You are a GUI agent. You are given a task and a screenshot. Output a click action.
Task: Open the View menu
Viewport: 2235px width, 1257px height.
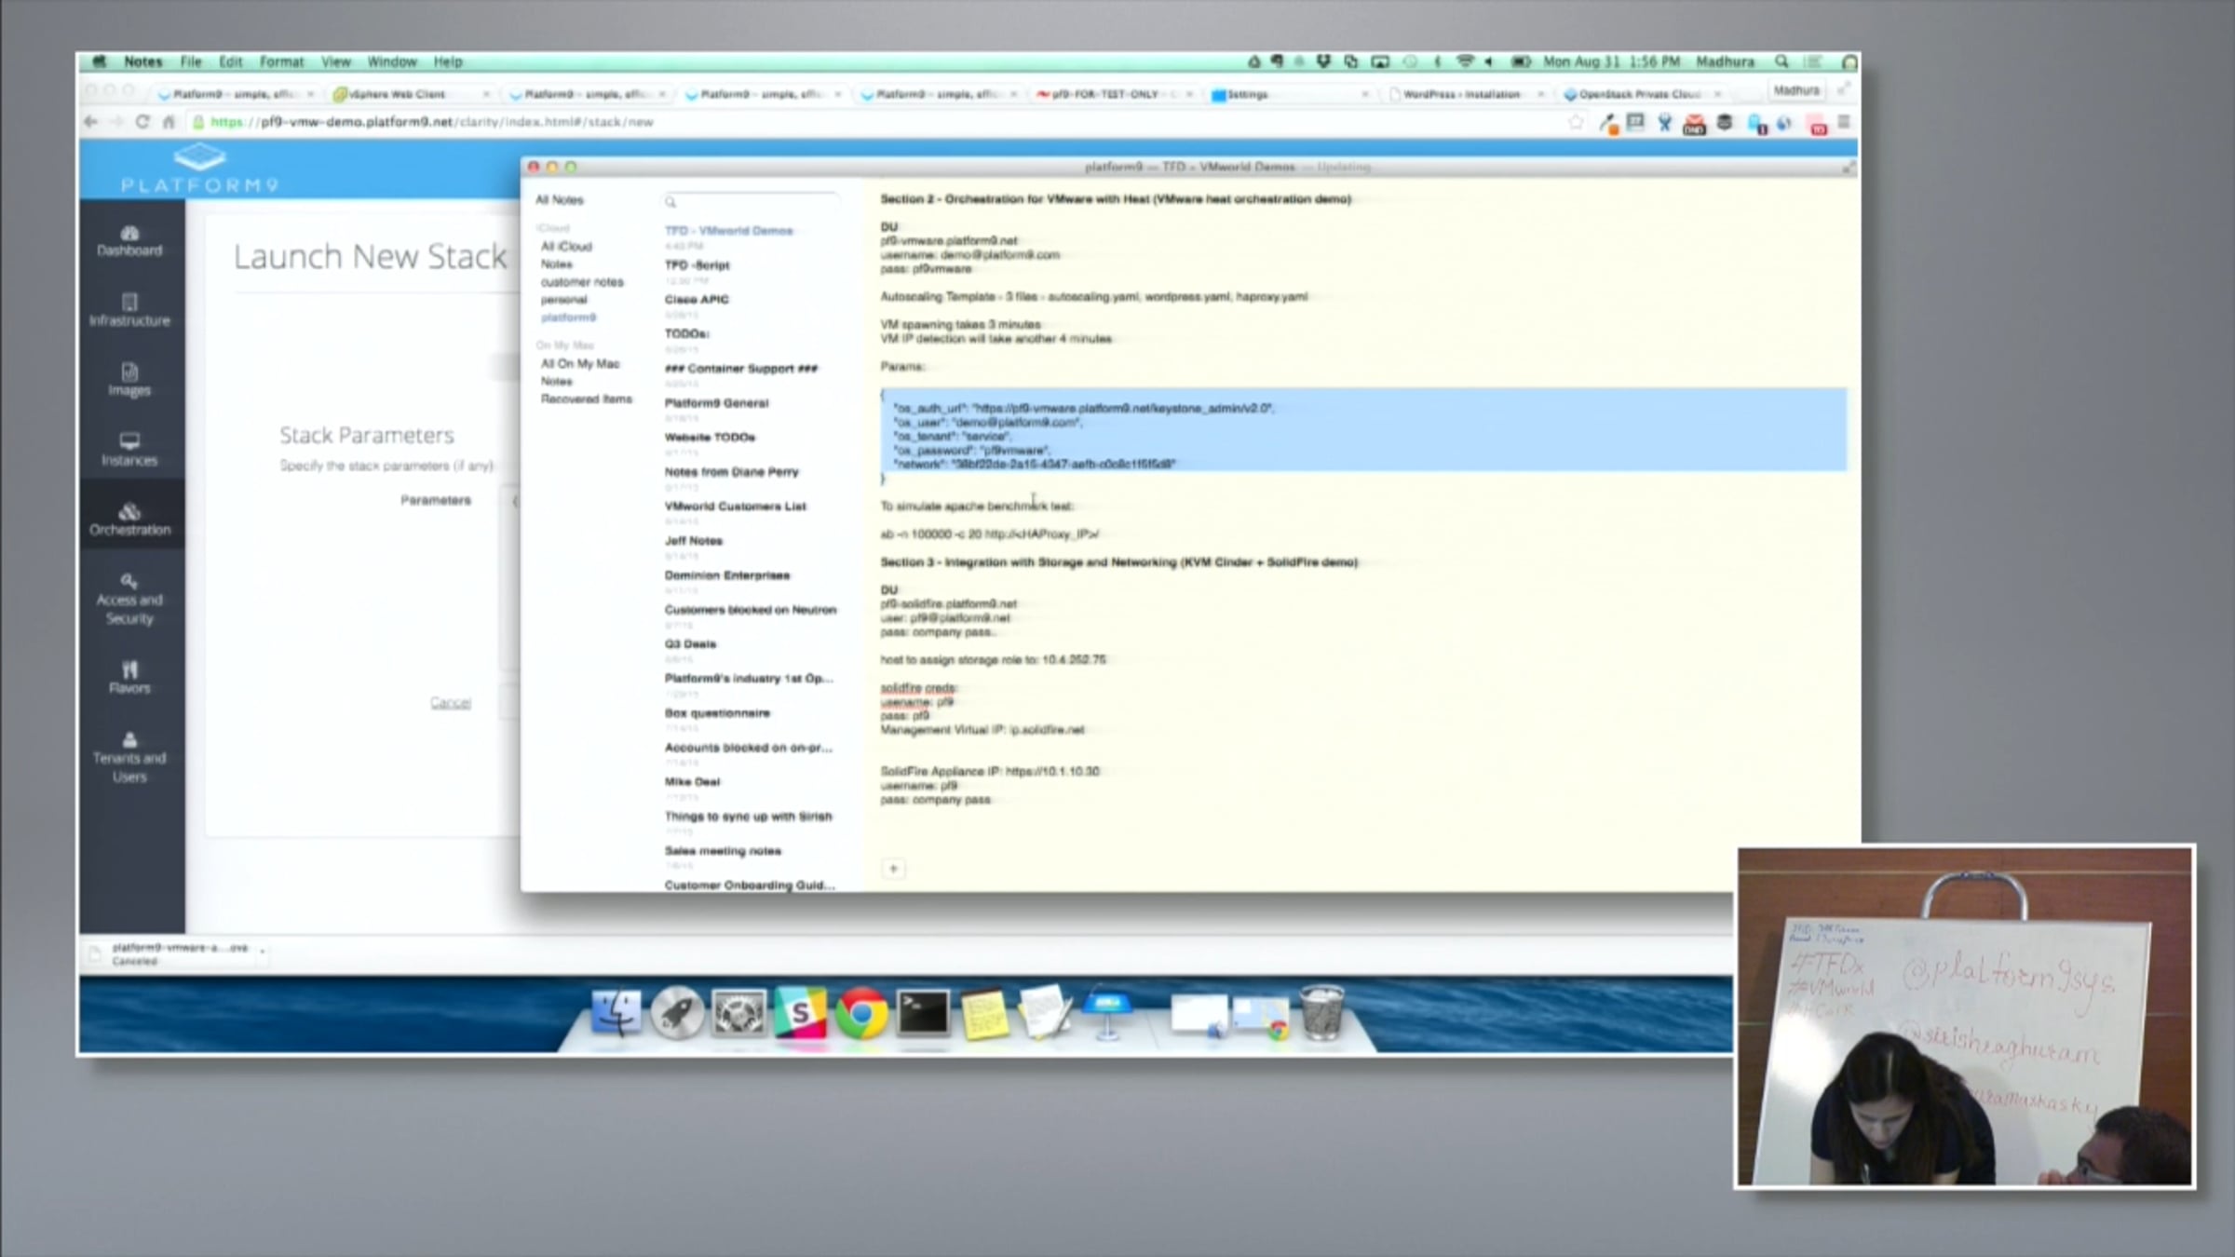point(335,61)
